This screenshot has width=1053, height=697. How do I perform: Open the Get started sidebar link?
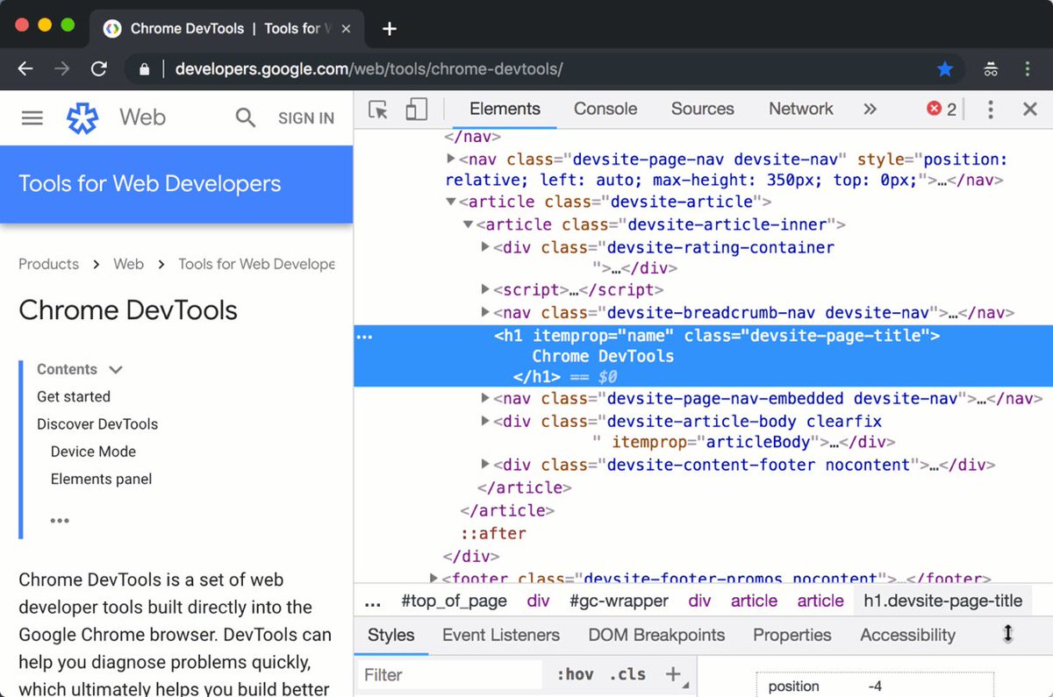pyautogui.click(x=73, y=396)
